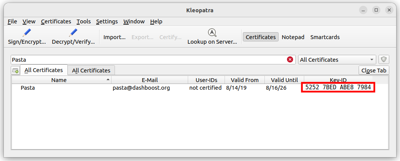The width and height of the screenshot is (400, 161).
Task: Switch to Smartcards view
Action: (x=325, y=37)
